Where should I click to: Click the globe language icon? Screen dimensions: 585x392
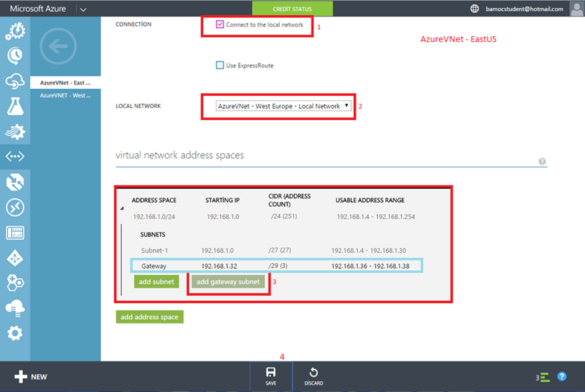point(474,9)
